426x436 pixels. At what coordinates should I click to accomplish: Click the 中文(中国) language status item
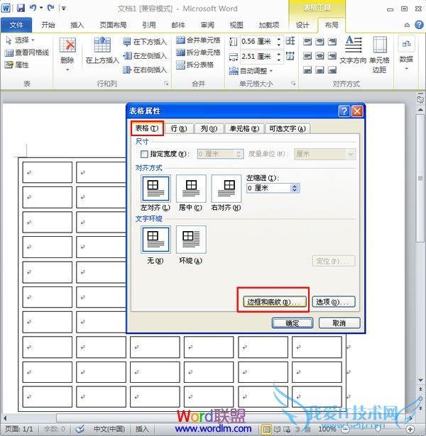(109, 429)
